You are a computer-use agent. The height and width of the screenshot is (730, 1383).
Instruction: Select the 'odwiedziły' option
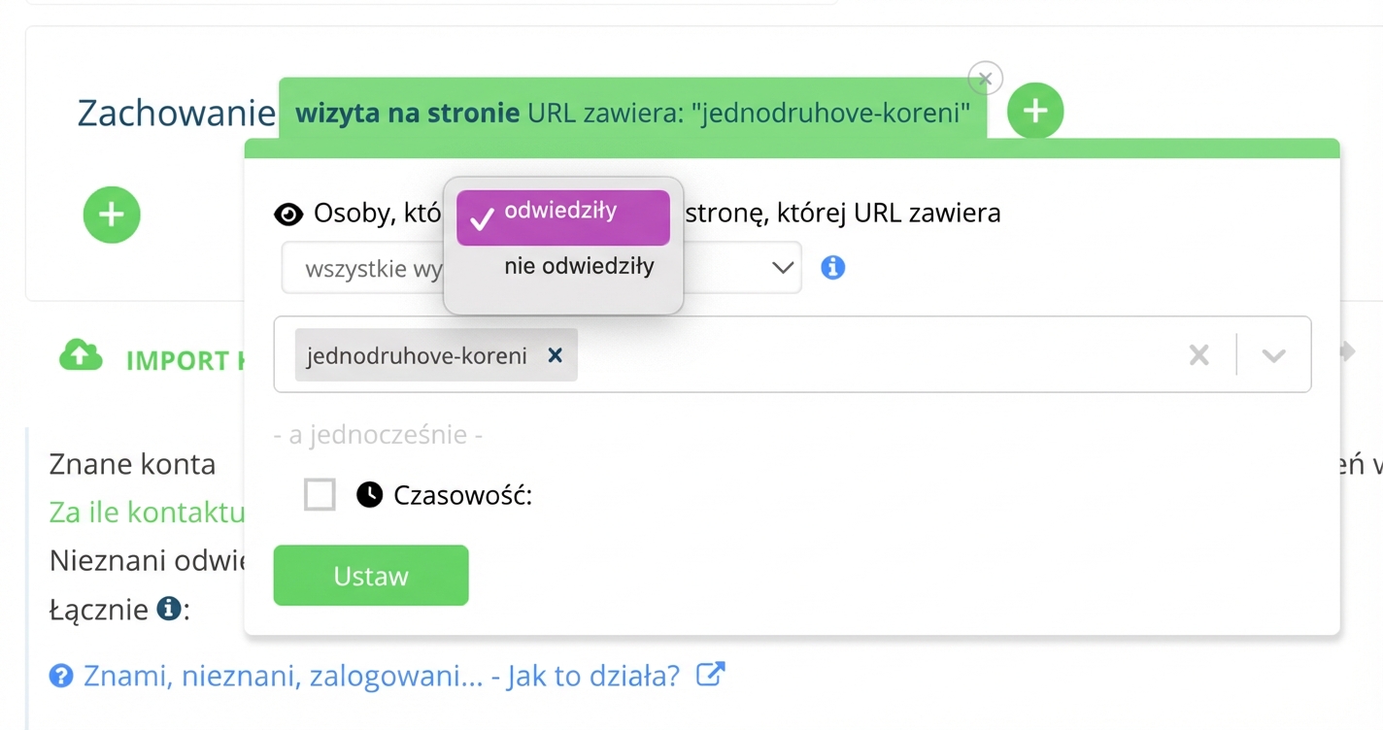pos(562,216)
